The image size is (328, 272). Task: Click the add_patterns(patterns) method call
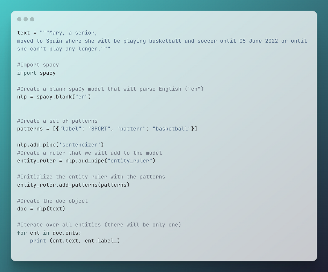tap(98, 185)
